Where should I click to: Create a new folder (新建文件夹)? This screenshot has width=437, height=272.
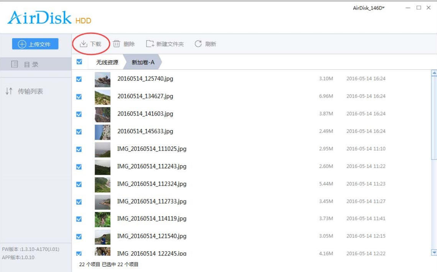[150, 44]
